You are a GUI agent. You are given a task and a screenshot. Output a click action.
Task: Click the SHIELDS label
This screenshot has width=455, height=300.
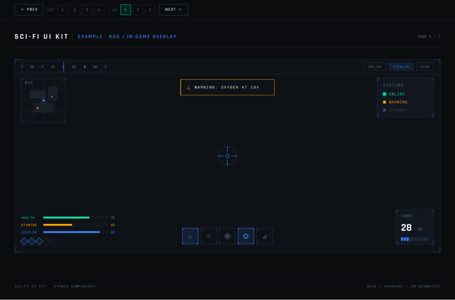[x=29, y=232]
